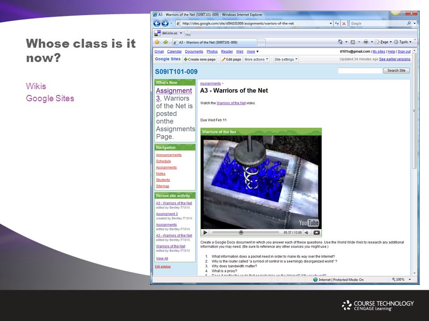
Task: Open the zoom level dropdown arrow
Action: [410, 280]
